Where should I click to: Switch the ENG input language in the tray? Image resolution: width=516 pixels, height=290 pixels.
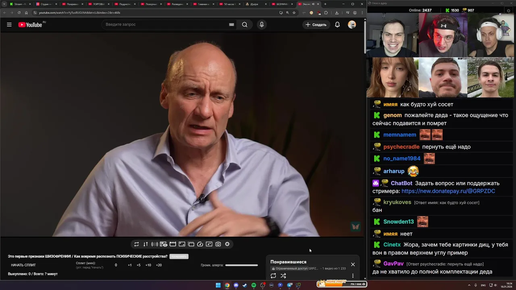pyautogui.click(x=483, y=285)
